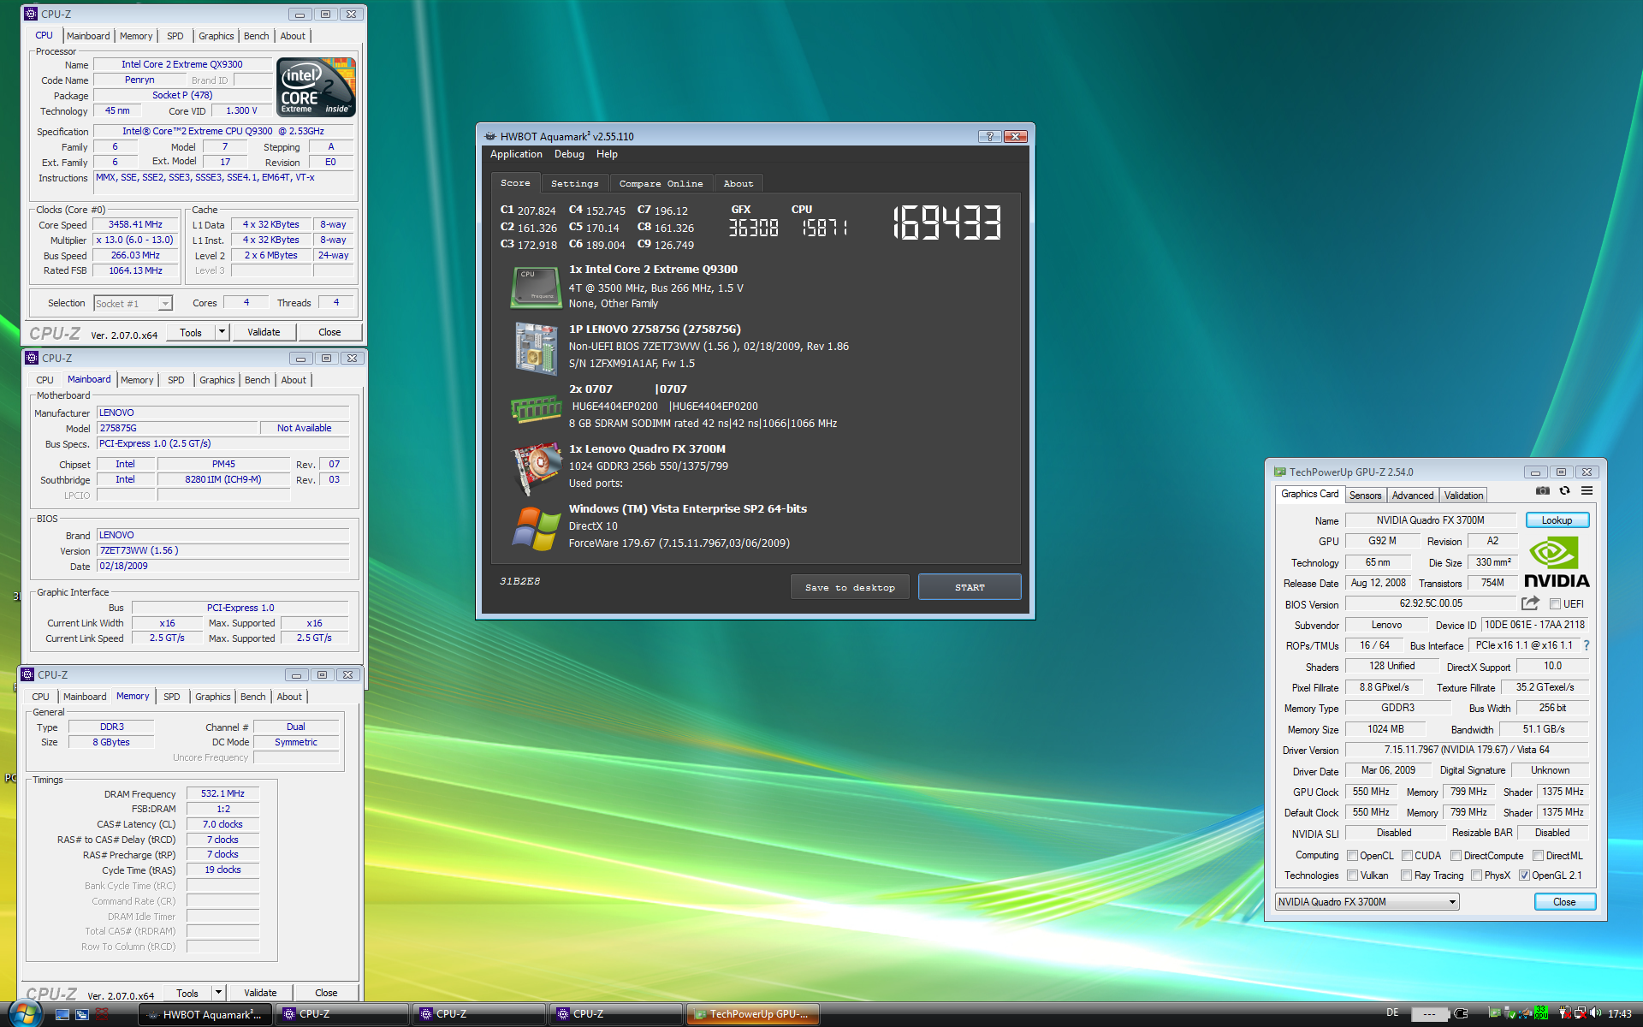Click the RAM module icon in Aquamark
The image size is (1643, 1027).
point(536,409)
